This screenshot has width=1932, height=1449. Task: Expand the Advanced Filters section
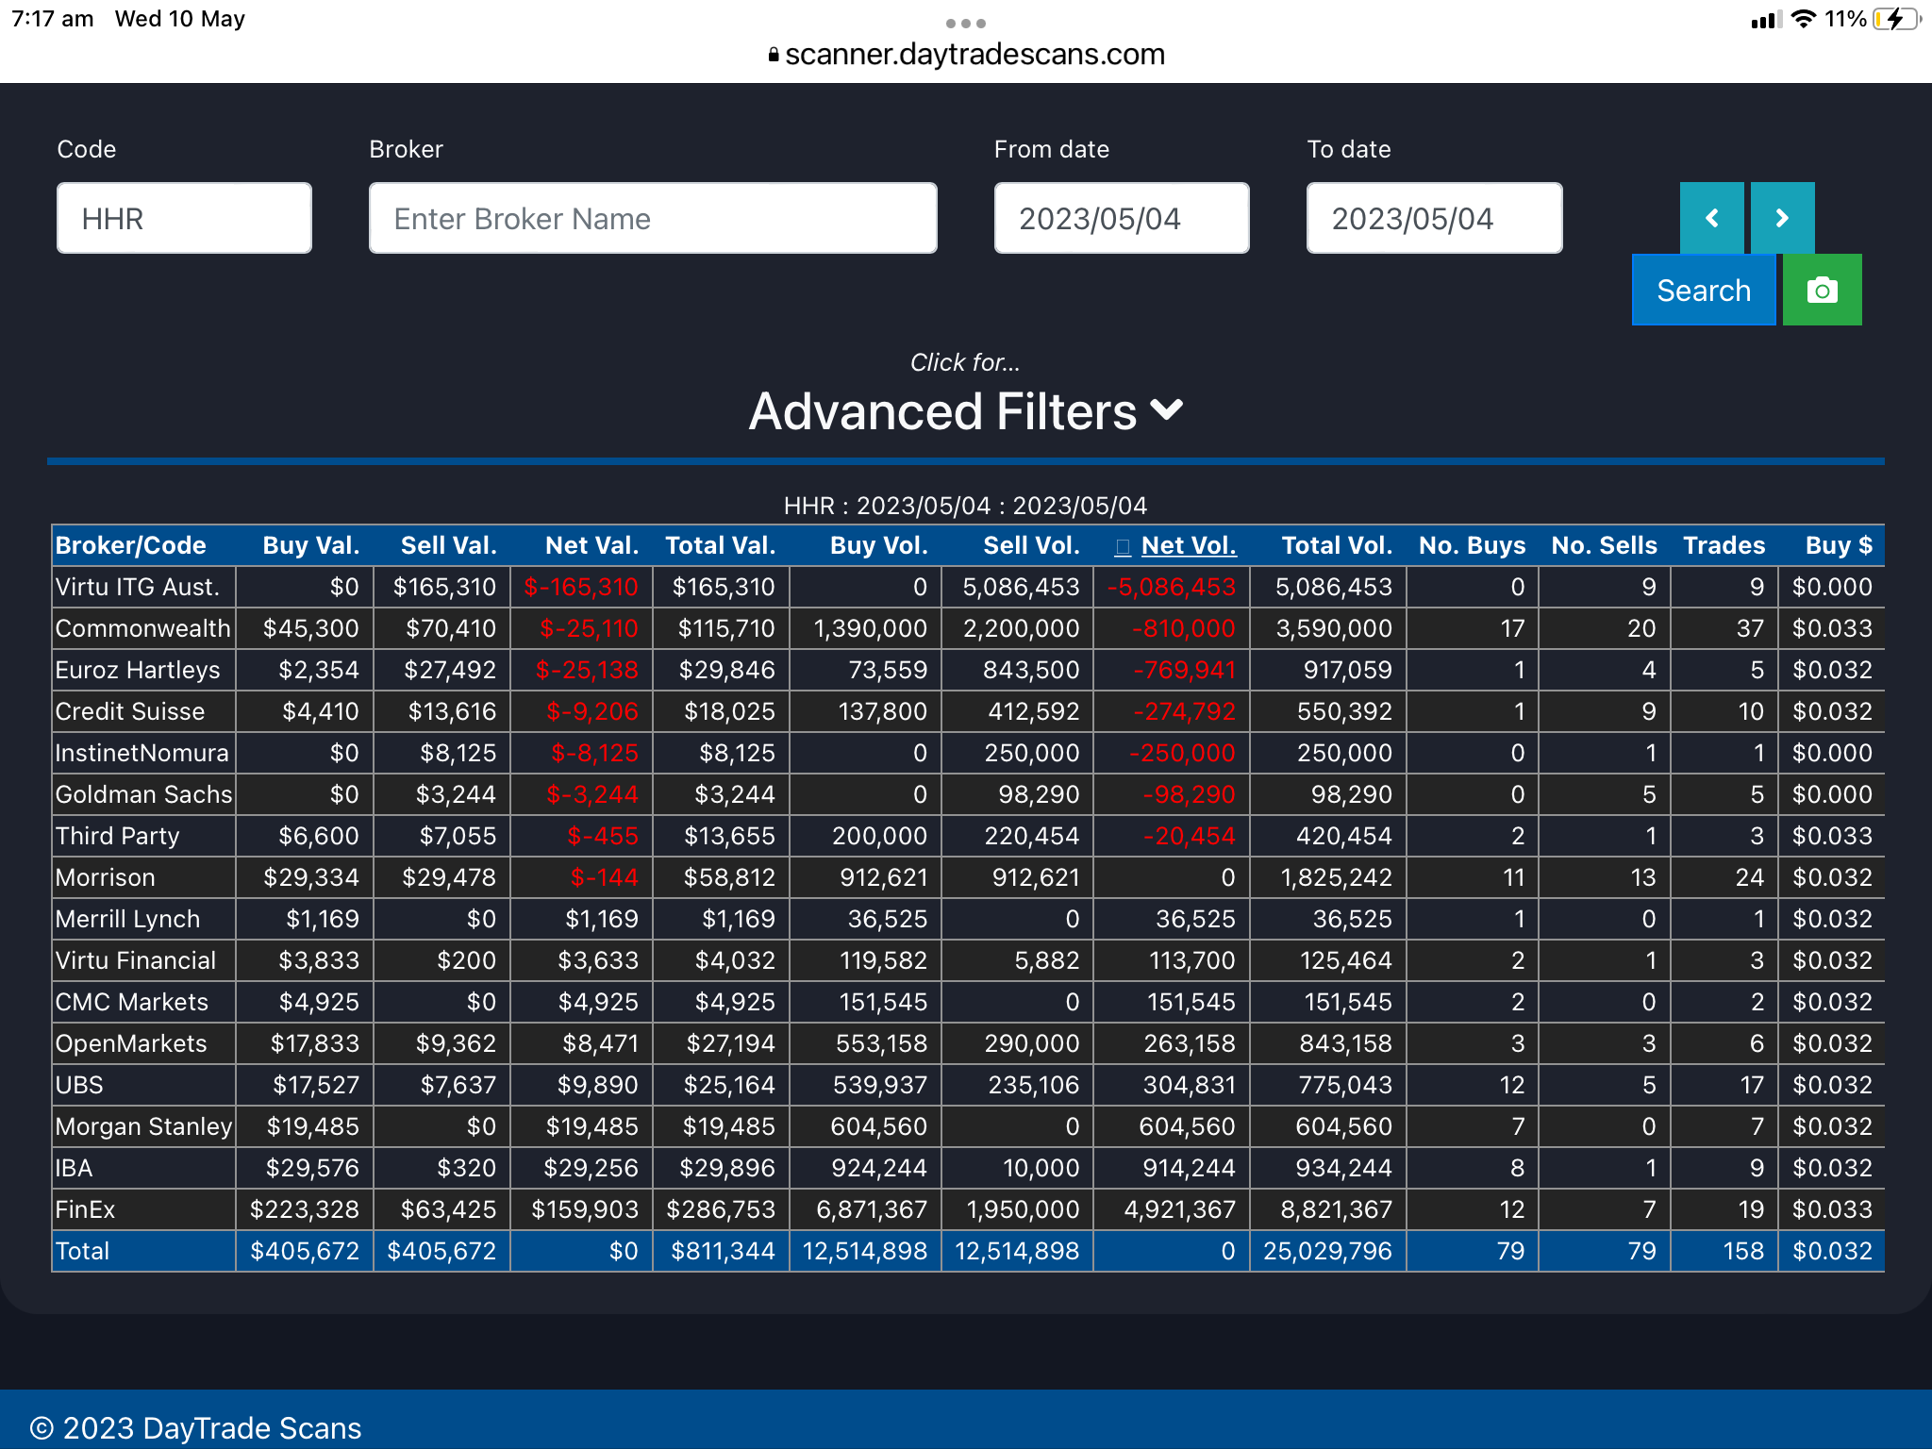pos(966,411)
